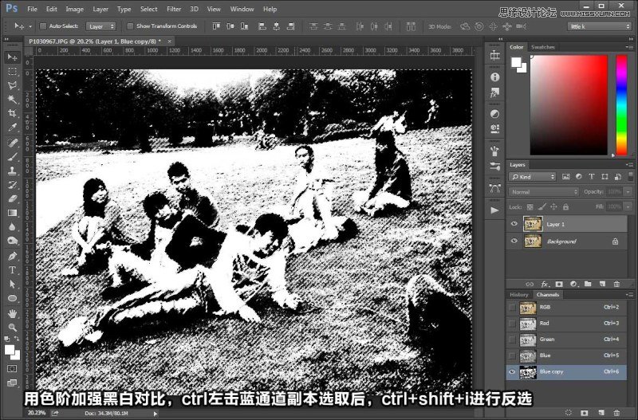Screen dimensions: 638x420
Task: Click the rainbow hue slider strip
Action: click(x=621, y=105)
